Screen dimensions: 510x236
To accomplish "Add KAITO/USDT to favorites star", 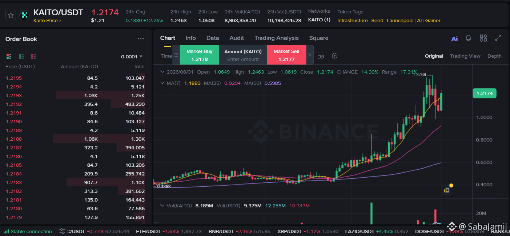I will click(11, 15).
